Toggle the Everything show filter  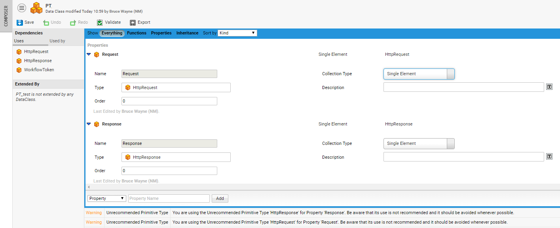tap(112, 33)
